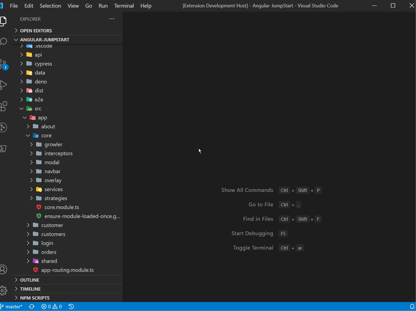Open app-routing.module.ts file

[67, 270]
